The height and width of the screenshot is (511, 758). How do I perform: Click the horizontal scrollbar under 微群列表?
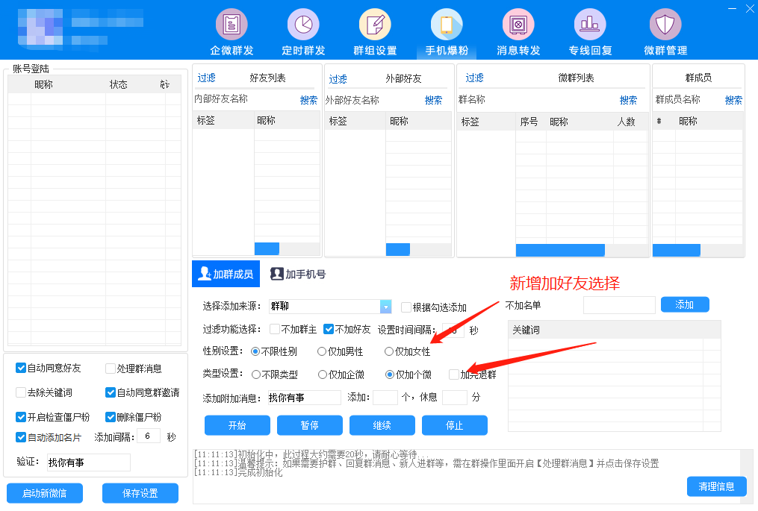coord(560,250)
